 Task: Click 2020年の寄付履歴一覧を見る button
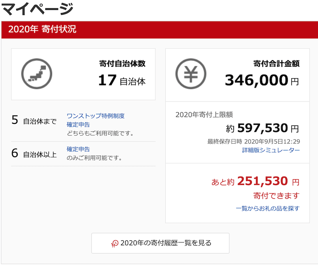click(x=161, y=243)
